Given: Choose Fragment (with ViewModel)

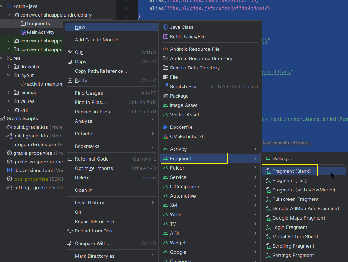Looking at the screenshot, I should click(x=304, y=190).
